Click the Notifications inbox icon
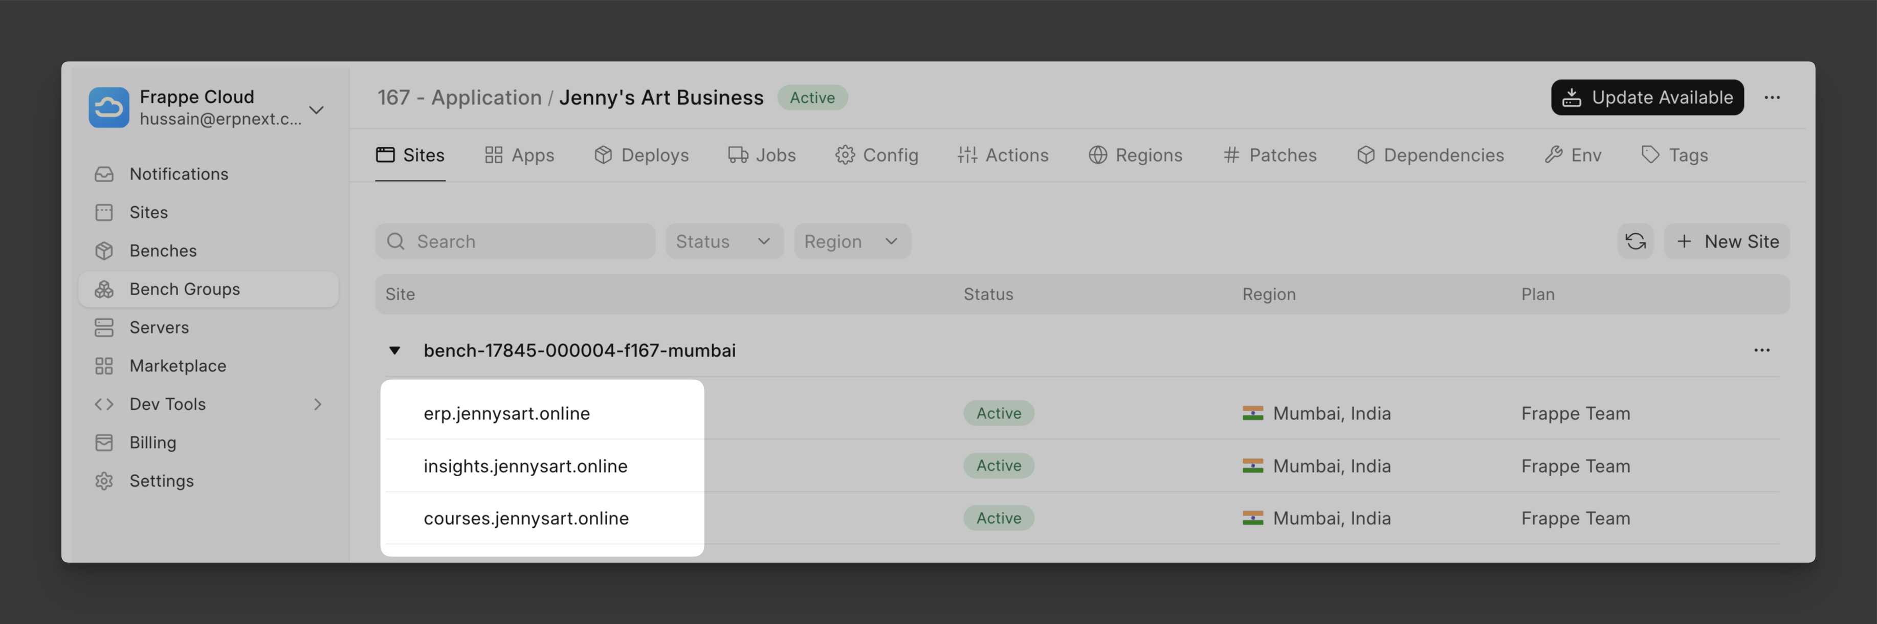The width and height of the screenshot is (1877, 624). click(x=104, y=174)
